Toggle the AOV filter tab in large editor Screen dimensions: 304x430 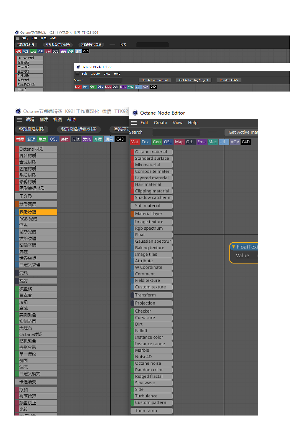pyautogui.click(x=235, y=142)
